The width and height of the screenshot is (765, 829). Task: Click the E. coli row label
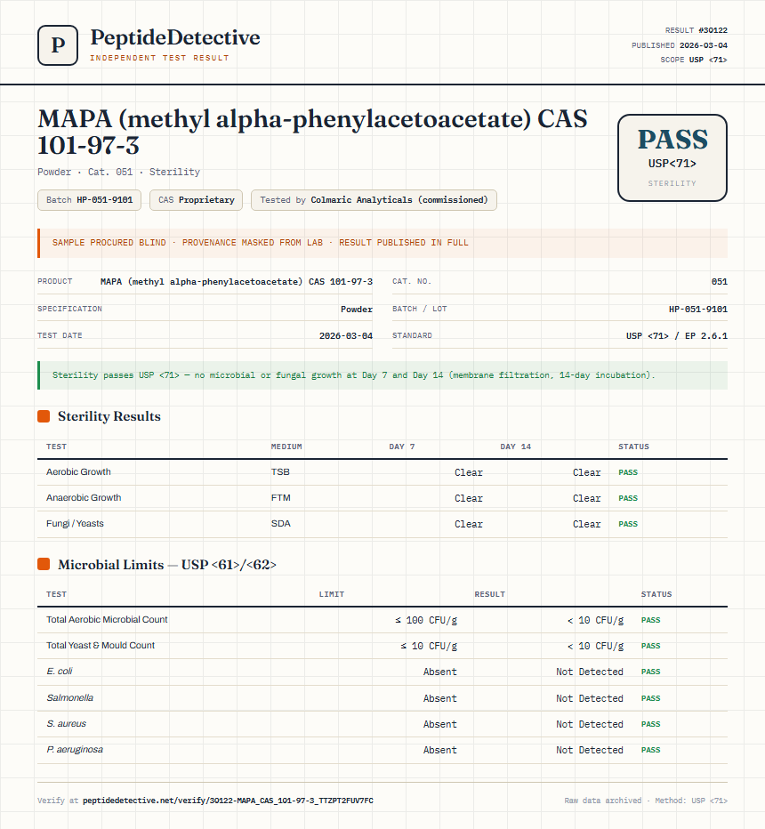coord(60,672)
